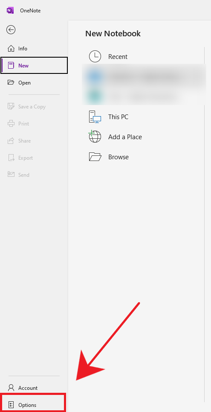The image size is (211, 412).
Task: Click the New Notebook heading
Action: [x=113, y=33]
